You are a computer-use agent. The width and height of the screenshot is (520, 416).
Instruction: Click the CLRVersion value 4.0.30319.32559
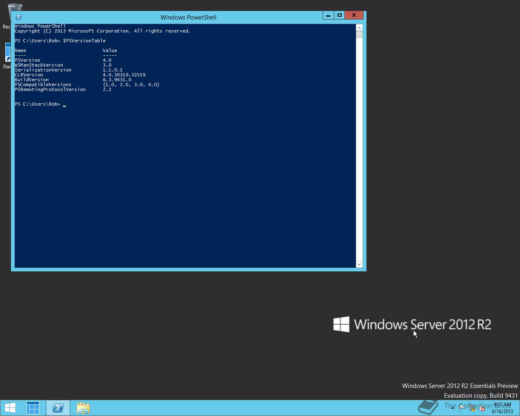[124, 75]
